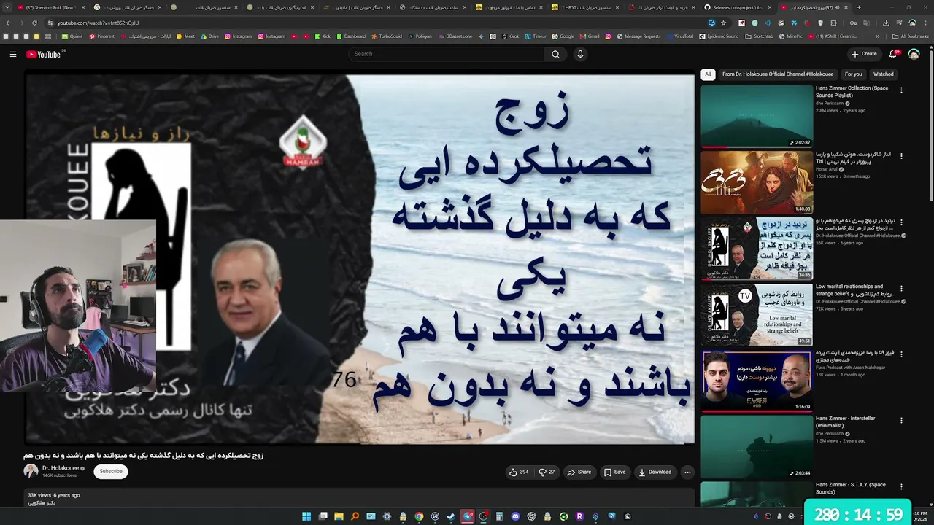Image resolution: width=934 pixels, height=525 pixels.
Task: Click the video title below the player
Action: [143, 456]
